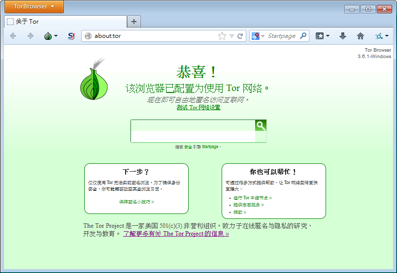Screen dimensions: 397x273
Task: Click the 你也可以帮忙！ box heading
Action: tap(273, 172)
